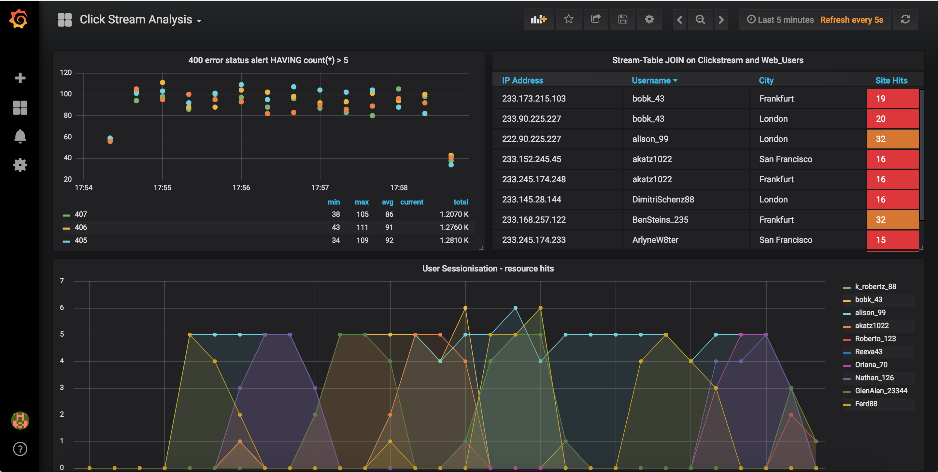
Task: Toggle bobk_43 series in legend
Action: [868, 300]
